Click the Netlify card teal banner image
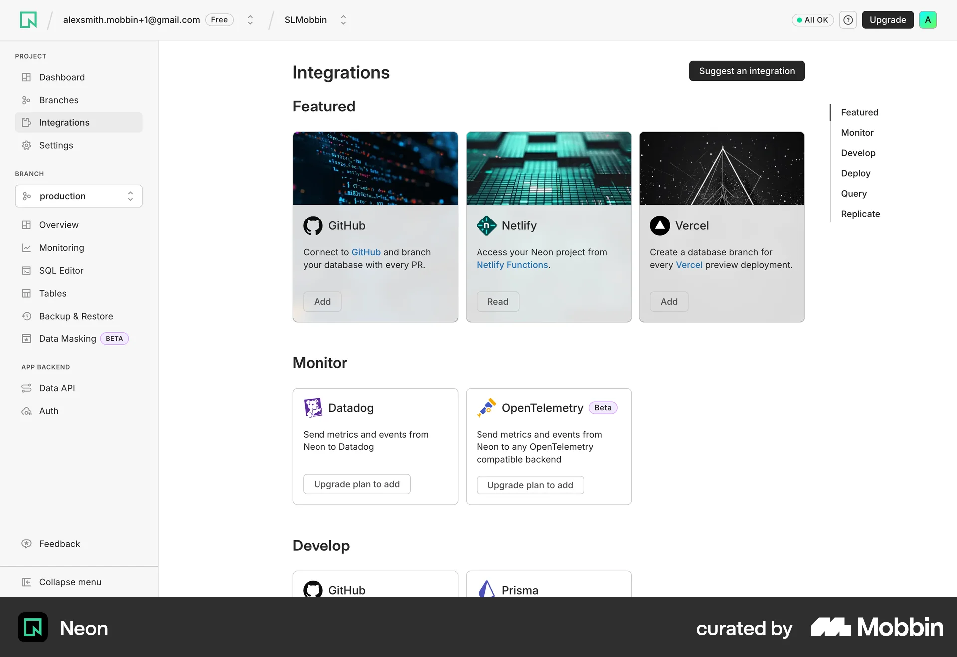 coord(549,168)
